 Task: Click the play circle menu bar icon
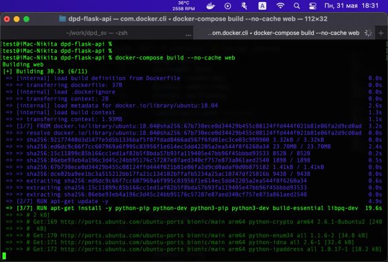227,6
